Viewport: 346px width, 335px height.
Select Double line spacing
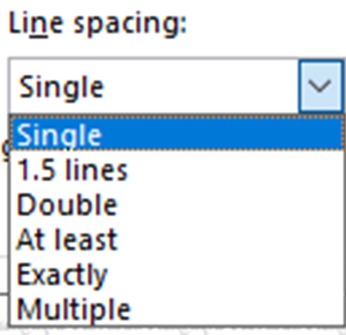[176, 204]
